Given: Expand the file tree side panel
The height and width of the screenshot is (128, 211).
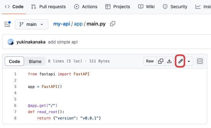Looking at the screenshot, I should click(x=8, y=24).
